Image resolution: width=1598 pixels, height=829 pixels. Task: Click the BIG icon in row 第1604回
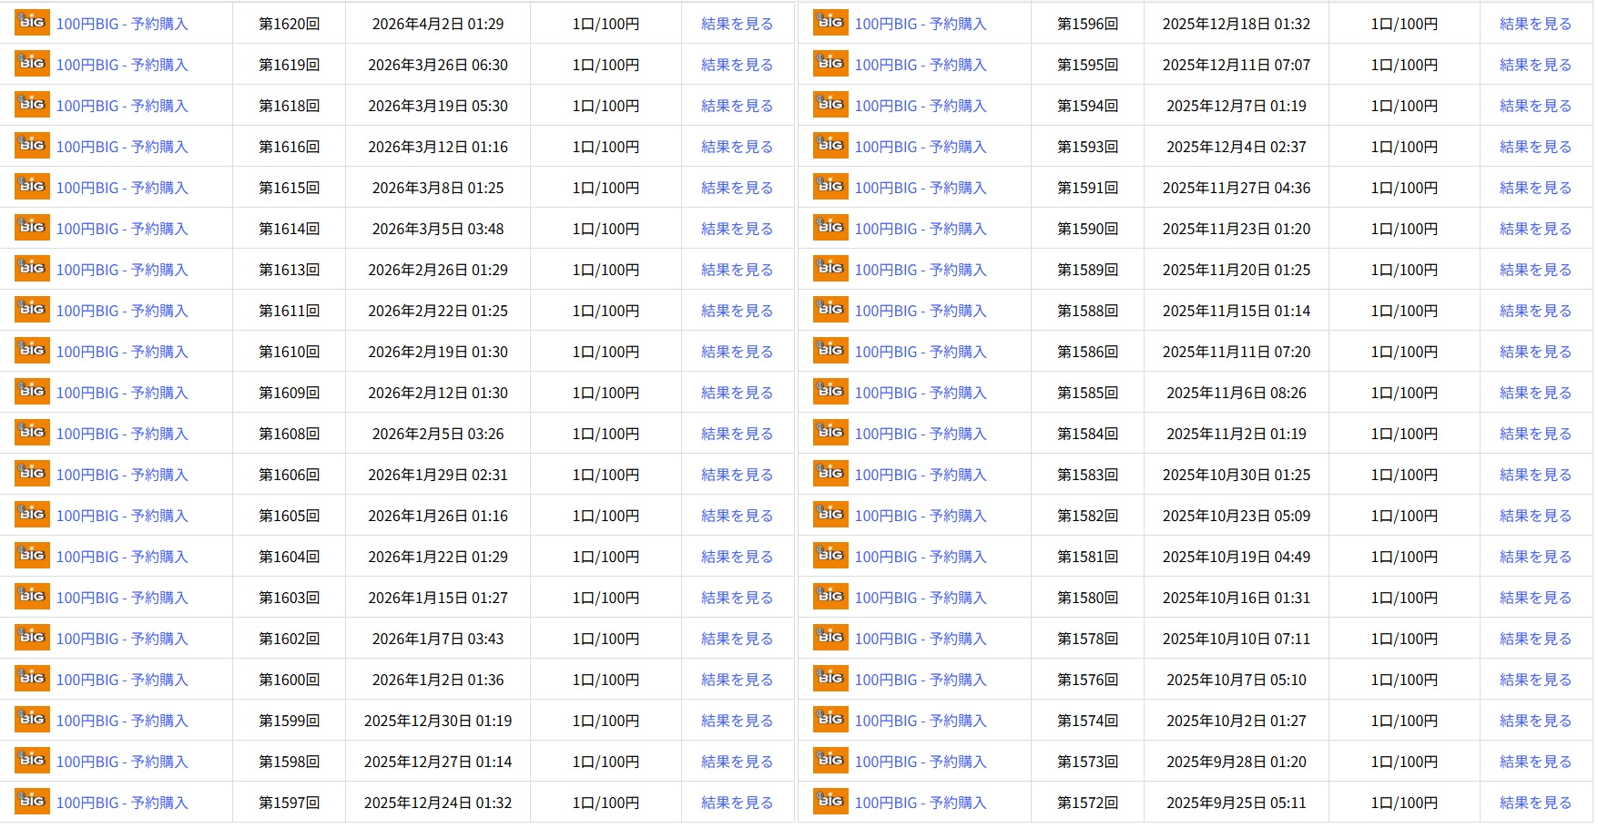pyautogui.click(x=32, y=556)
